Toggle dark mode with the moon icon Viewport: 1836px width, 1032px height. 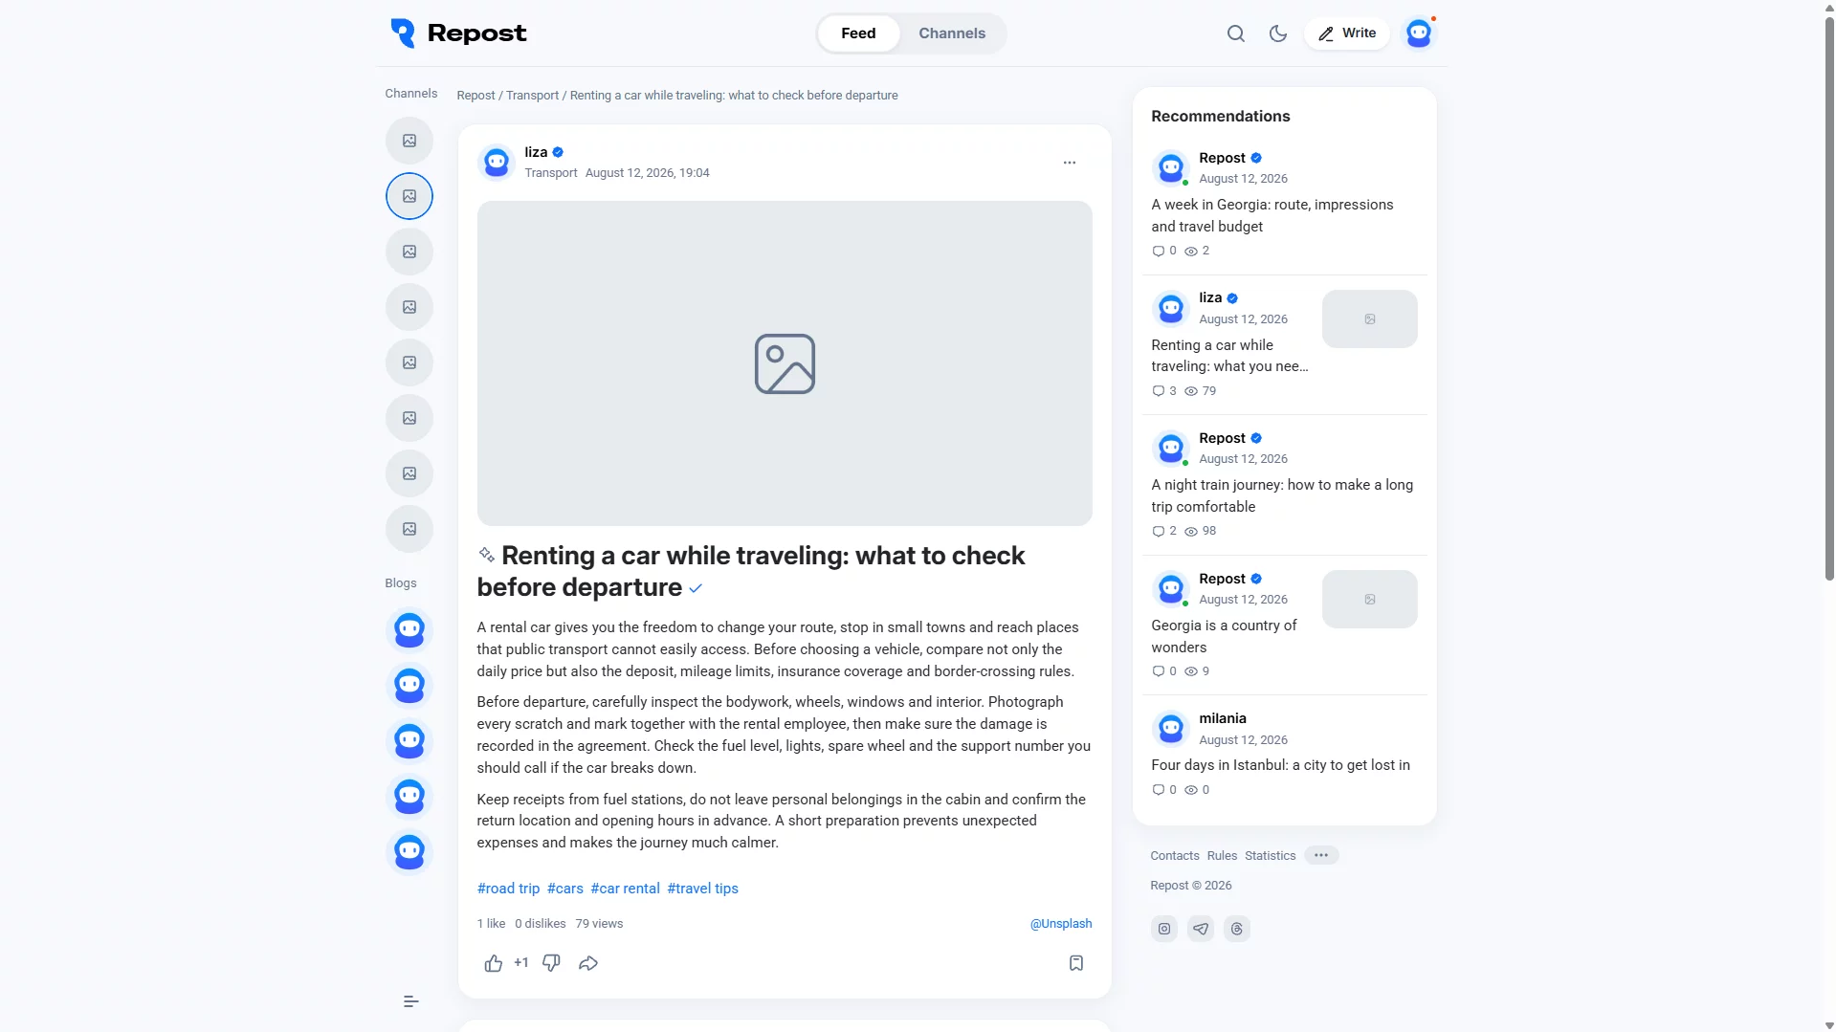(x=1277, y=33)
